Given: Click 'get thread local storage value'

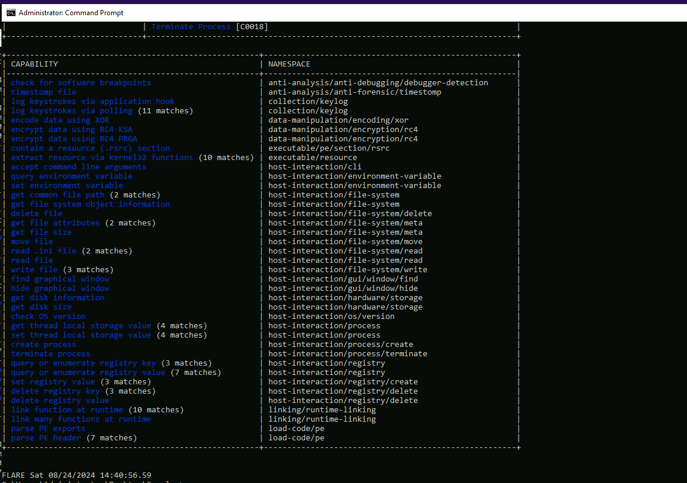Looking at the screenshot, I should [81, 326].
